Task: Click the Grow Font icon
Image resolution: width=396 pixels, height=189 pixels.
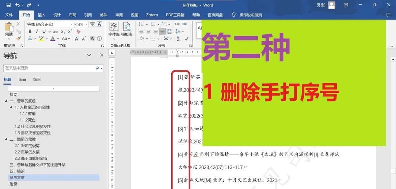Action: coord(77,38)
